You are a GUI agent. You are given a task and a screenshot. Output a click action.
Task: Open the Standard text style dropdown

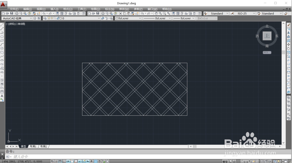click(227, 13)
